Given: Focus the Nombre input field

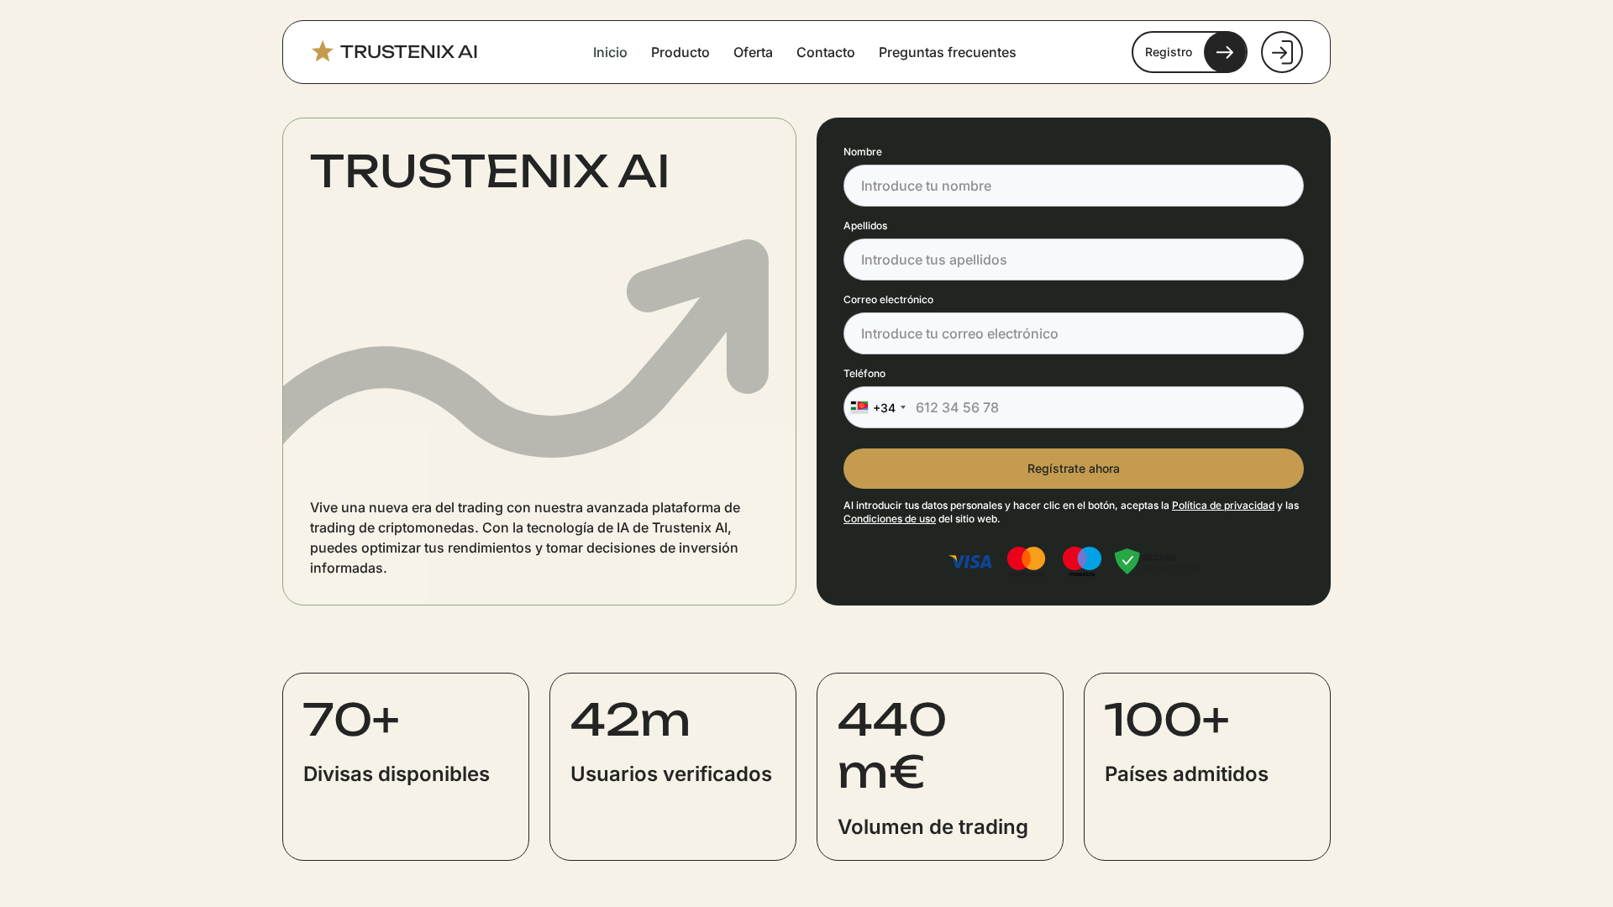Looking at the screenshot, I should (x=1074, y=186).
